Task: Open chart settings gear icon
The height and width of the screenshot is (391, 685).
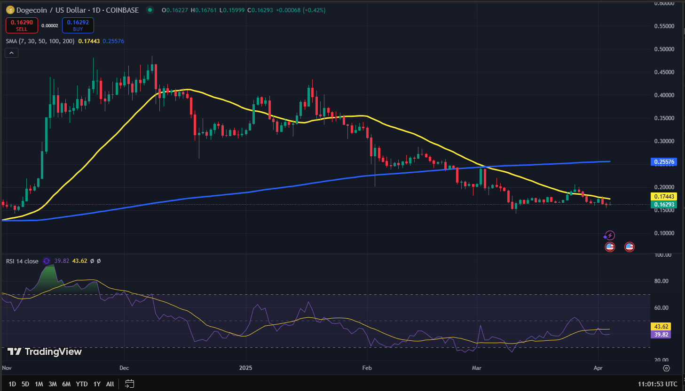Action: click(x=666, y=368)
